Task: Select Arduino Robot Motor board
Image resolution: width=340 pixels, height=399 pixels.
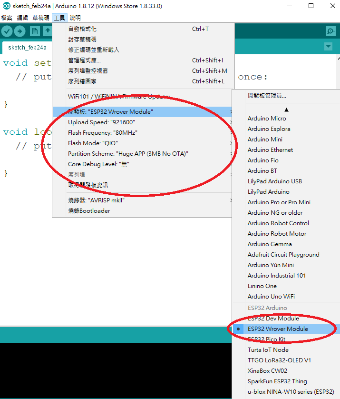Action: pyautogui.click(x=286, y=234)
